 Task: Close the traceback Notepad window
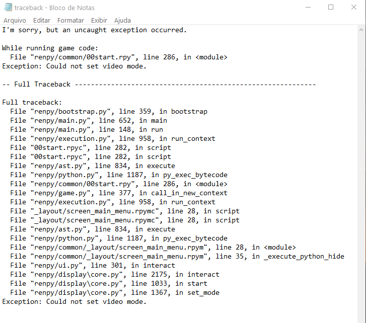pos(354,8)
